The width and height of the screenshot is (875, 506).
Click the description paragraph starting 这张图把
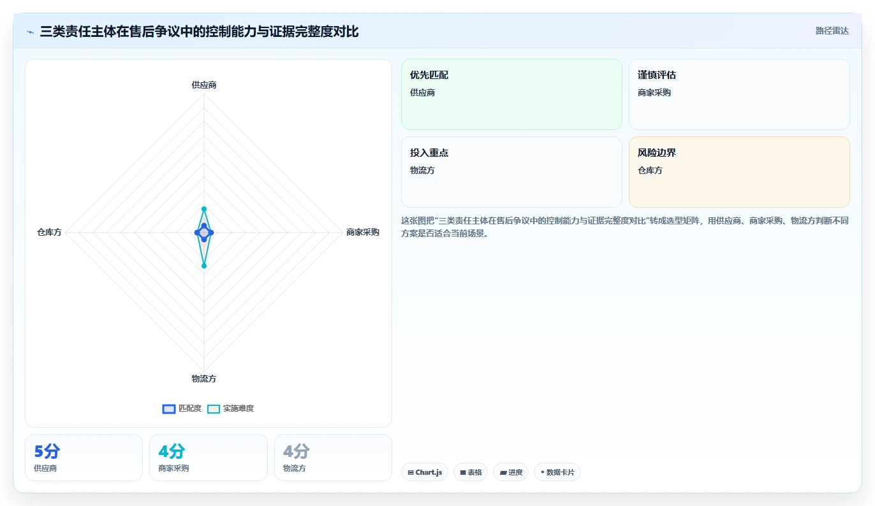point(625,227)
